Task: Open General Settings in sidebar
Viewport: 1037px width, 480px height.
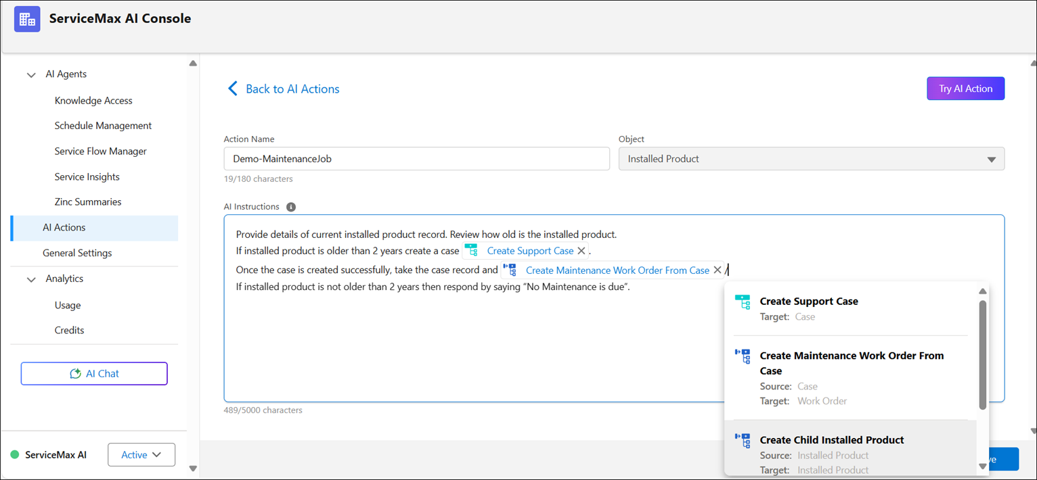Action: coord(77,253)
